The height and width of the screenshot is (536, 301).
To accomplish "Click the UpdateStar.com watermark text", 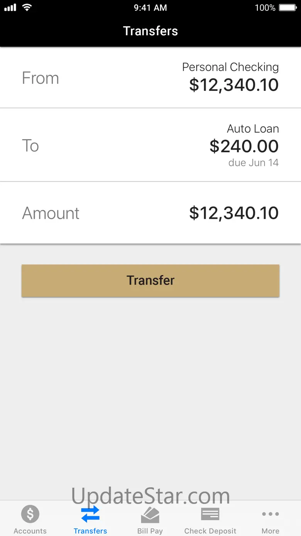I will (150, 495).
